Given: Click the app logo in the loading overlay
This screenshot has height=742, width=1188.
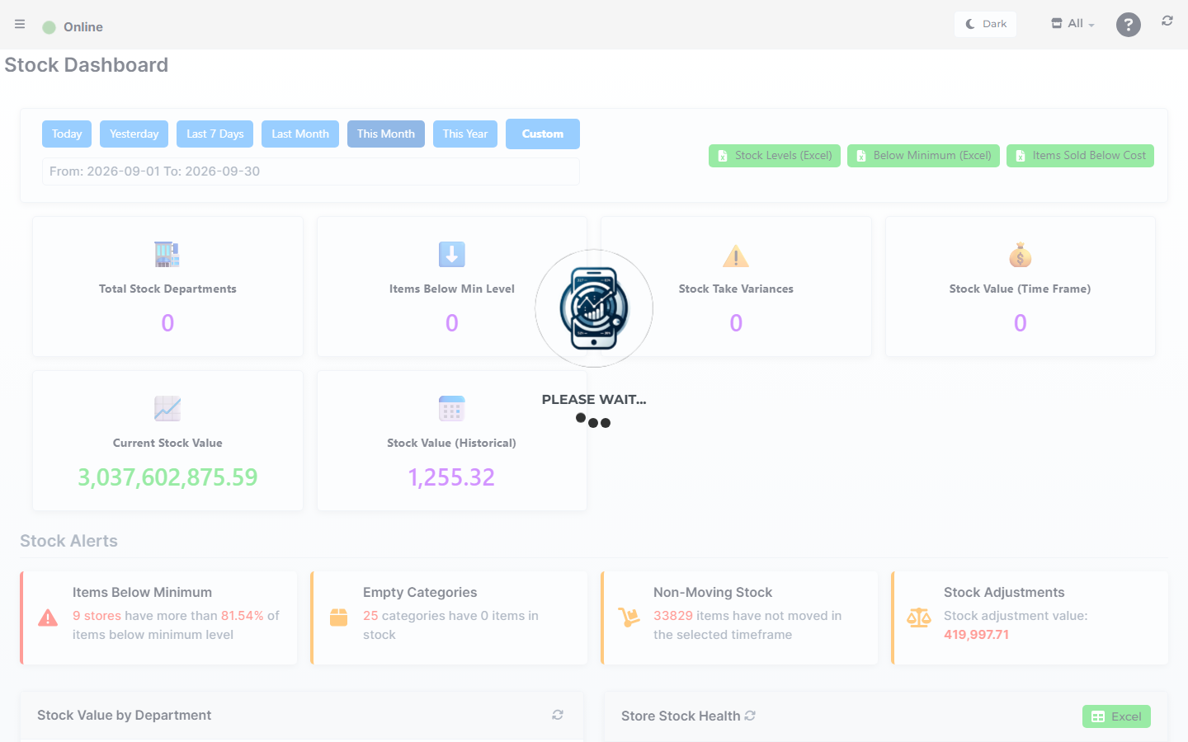Looking at the screenshot, I should 594,308.
